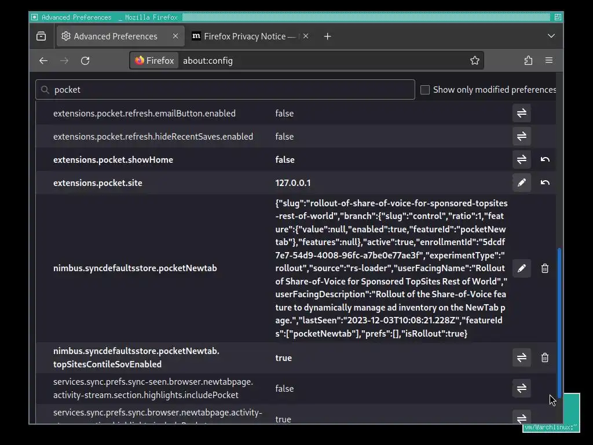
Task: Delete nimbus.syncdefaultsstore.pocketNewtab preference
Action: 545,268
